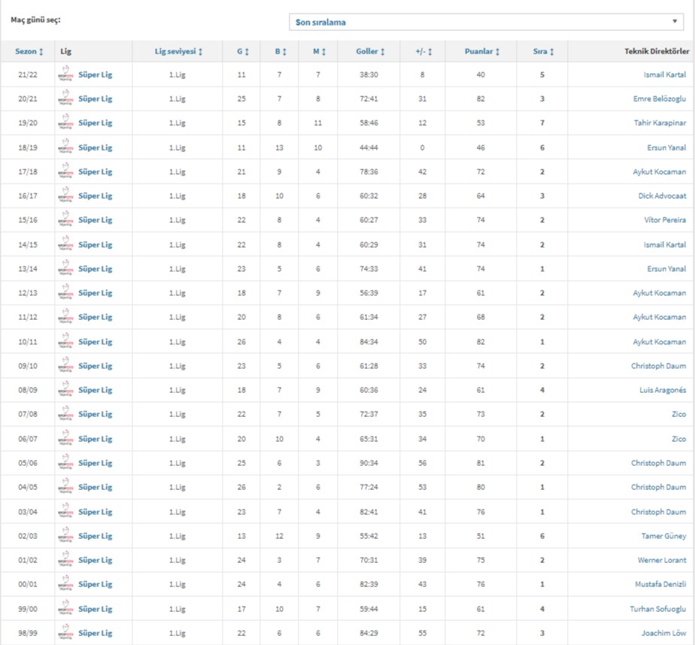Image resolution: width=695 pixels, height=645 pixels.
Task: Open Ersun Yanal link in 18/19 row
Action: click(x=666, y=148)
